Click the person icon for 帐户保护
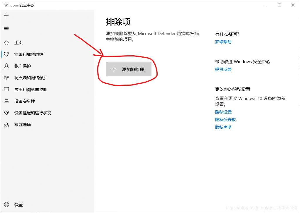Viewport: 300px width, 213px height. (x=6, y=66)
